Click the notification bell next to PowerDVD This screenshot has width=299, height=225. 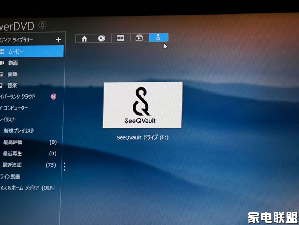[x=42, y=25]
